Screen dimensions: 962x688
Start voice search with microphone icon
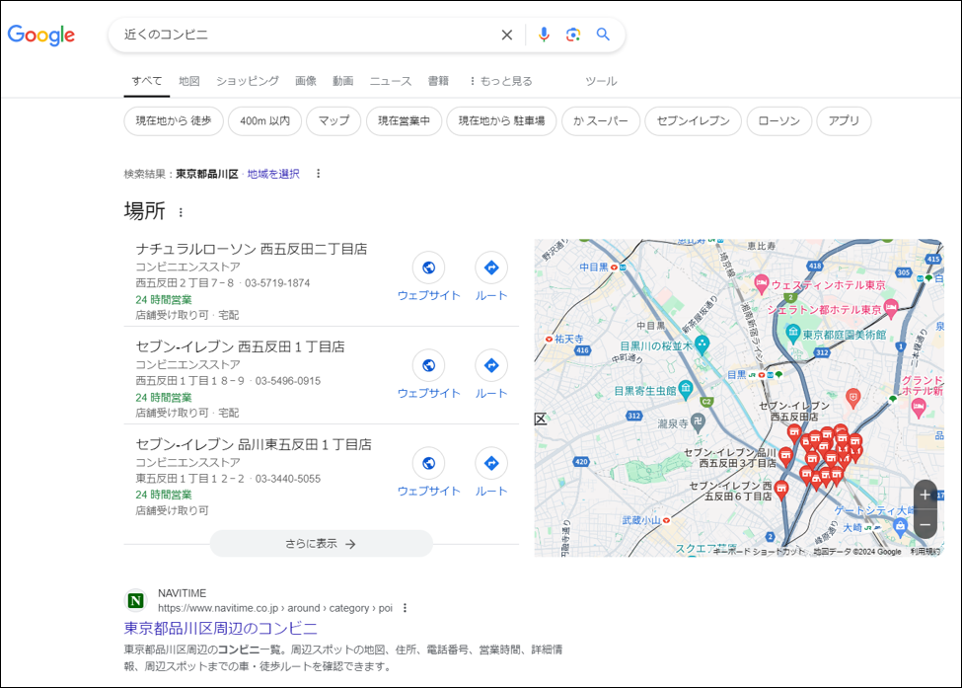pyautogui.click(x=544, y=35)
